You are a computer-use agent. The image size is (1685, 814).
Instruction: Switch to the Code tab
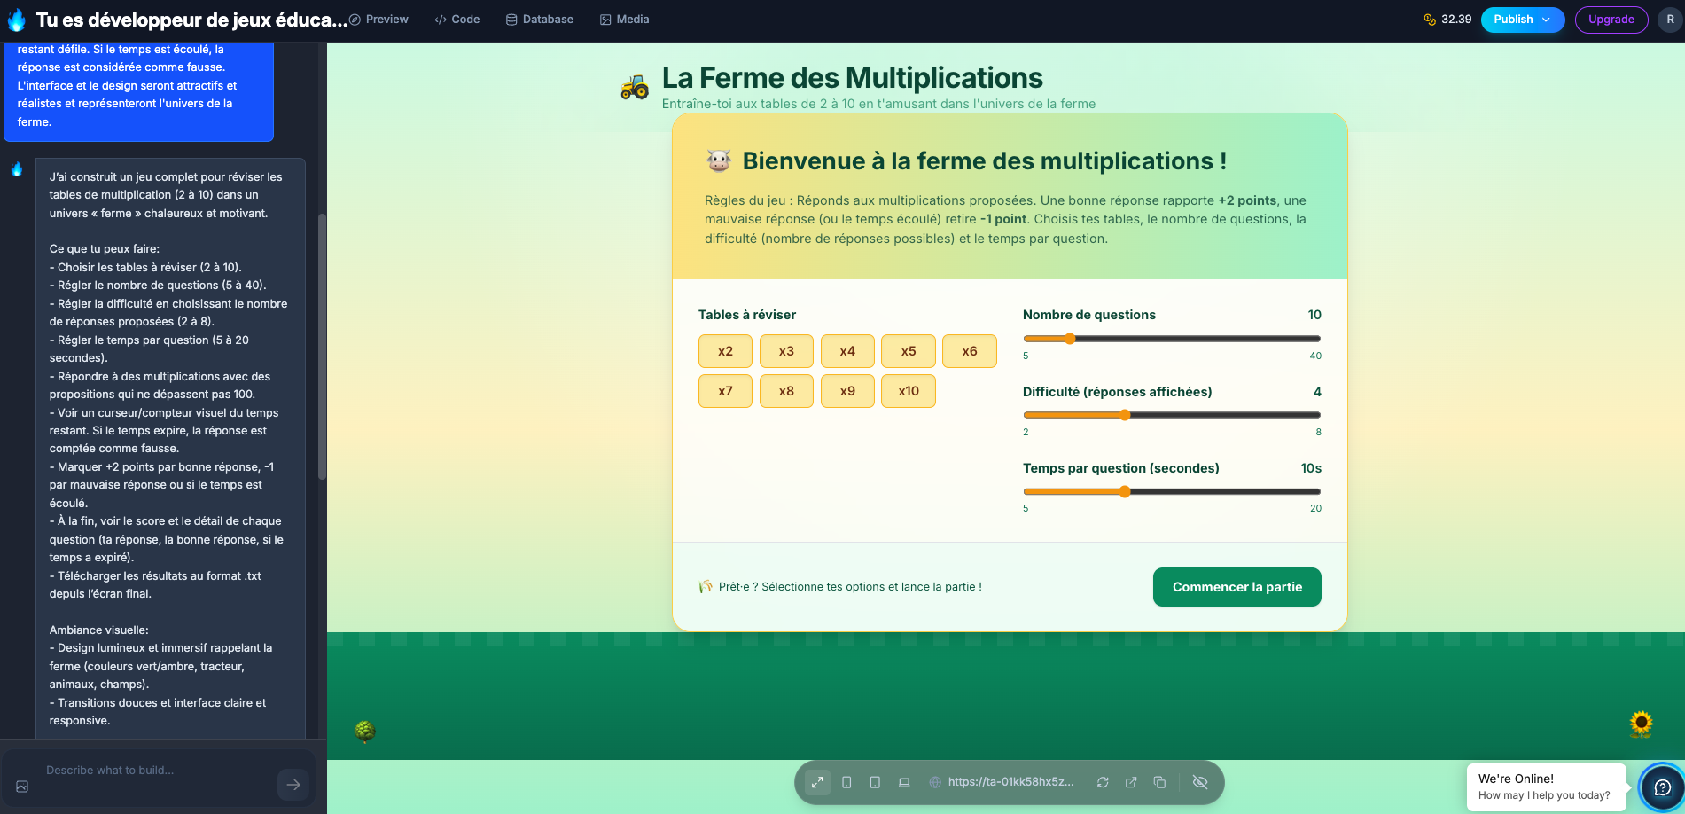click(457, 20)
